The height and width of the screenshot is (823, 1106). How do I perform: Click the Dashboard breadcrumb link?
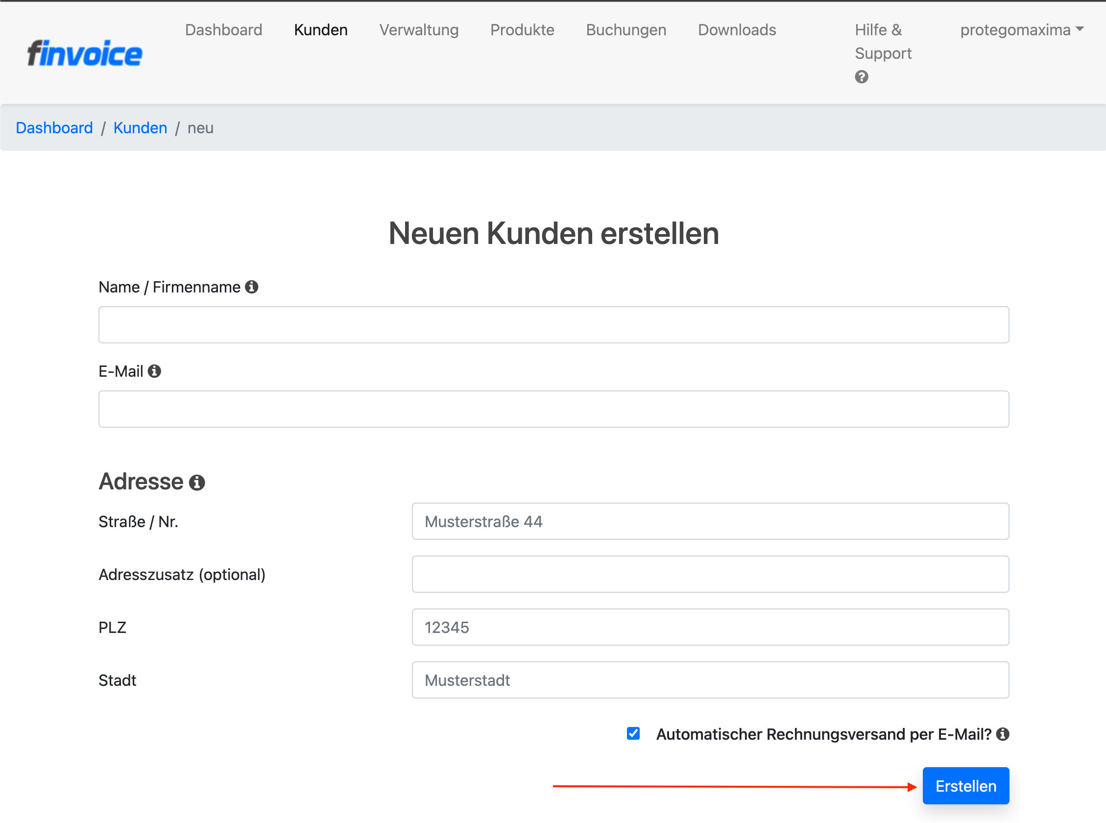coord(54,128)
